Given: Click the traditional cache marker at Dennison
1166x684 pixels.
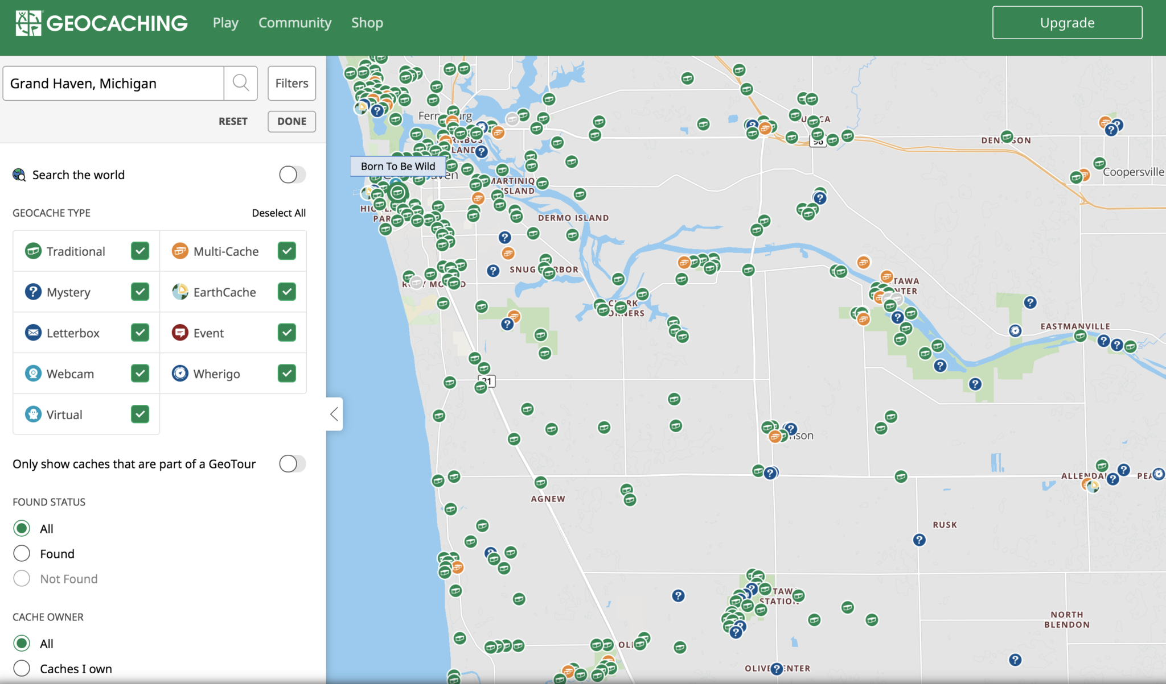Looking at the screenshot, I should (1007, 136).
